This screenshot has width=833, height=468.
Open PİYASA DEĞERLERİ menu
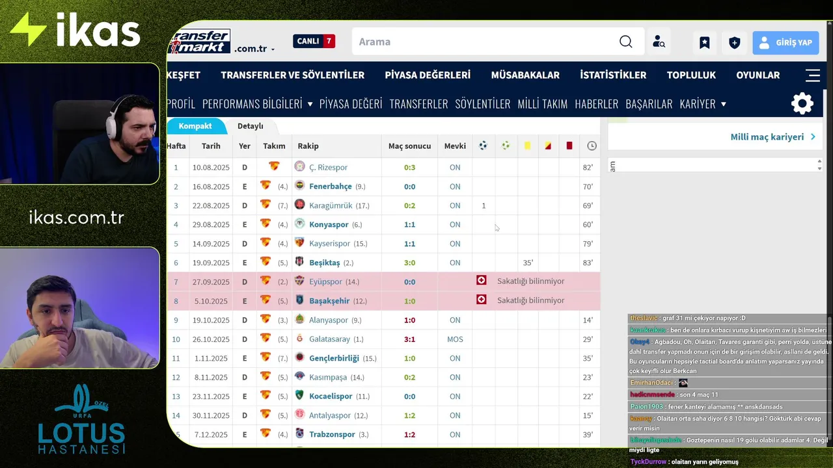pyautogui.click(x=428, y=75)
